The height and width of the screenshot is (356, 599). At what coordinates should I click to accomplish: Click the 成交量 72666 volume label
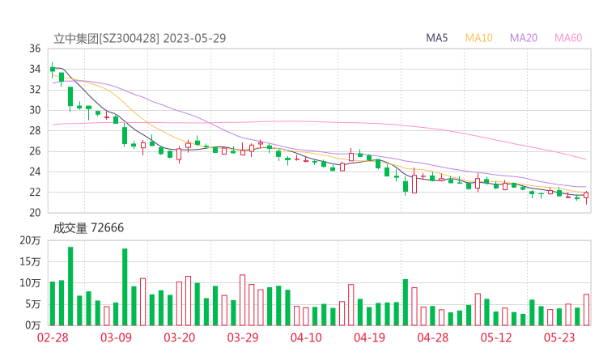click(x=88, y=227)
